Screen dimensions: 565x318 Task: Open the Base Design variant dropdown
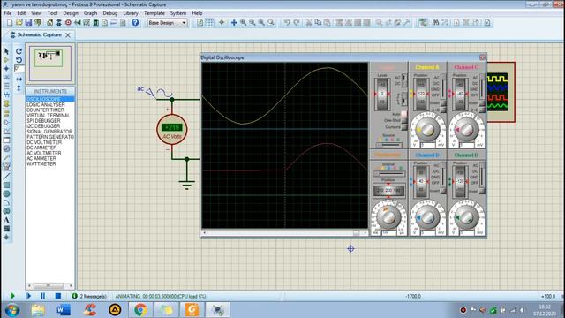(x=167, y=23)
